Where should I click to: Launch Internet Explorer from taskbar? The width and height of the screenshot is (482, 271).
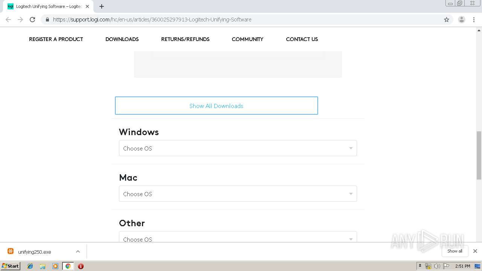30,266
